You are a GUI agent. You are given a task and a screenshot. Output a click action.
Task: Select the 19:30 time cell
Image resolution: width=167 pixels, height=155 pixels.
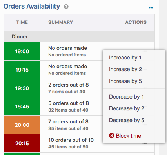[22, 88]
